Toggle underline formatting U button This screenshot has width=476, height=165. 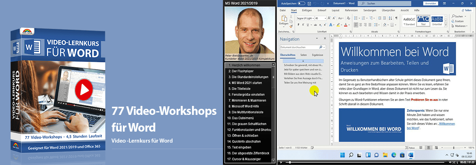click(x=308, y=24)
